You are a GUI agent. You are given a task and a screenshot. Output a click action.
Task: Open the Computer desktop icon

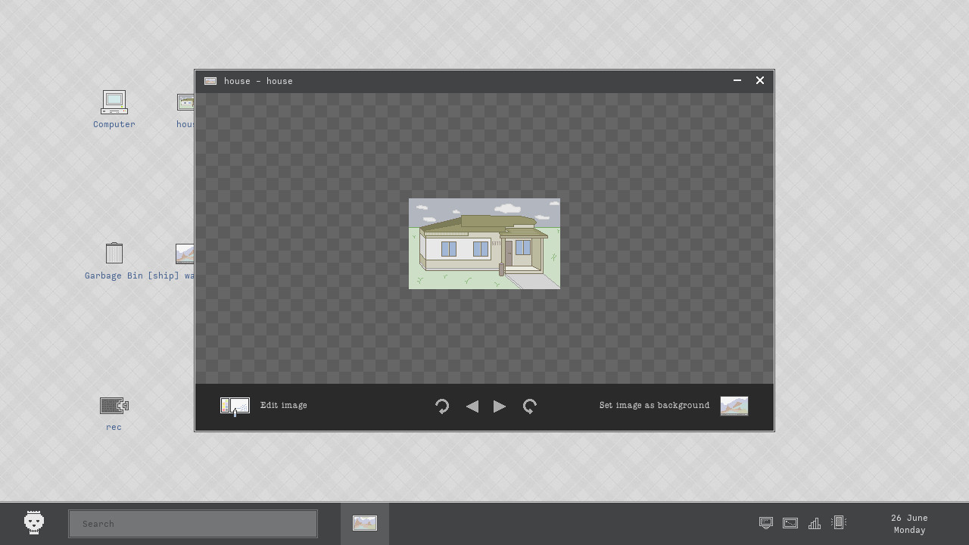tap(114, 103)
